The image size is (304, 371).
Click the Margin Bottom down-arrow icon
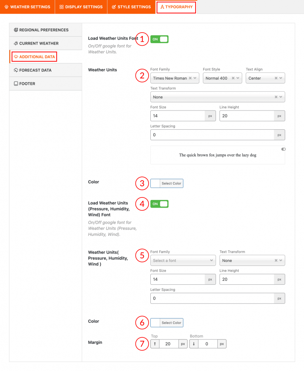(194, 344)
